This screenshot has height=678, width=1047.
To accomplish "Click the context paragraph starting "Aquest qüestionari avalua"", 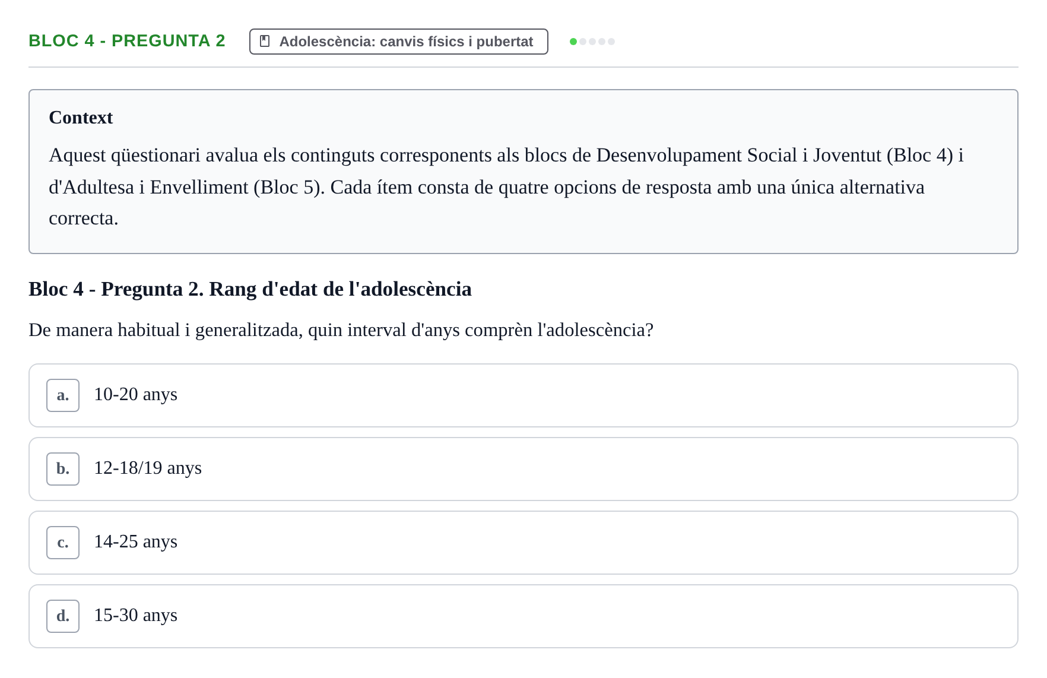I will pyautogui.click(x=506, y=186).
